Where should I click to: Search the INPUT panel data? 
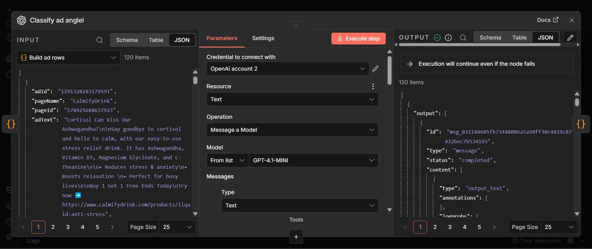point(99,40)
